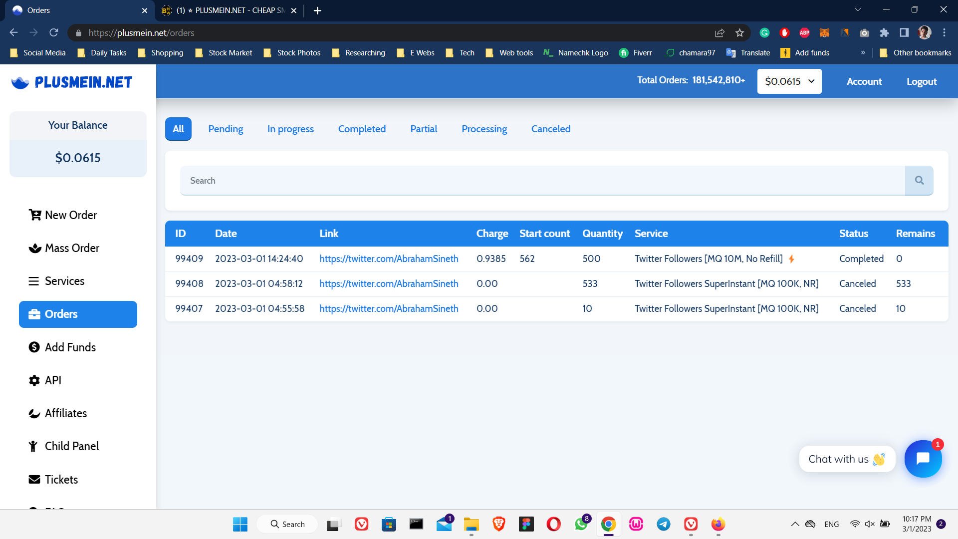
Task: Show more bookmarks with the chevron
Action: [x=863, y=53]
